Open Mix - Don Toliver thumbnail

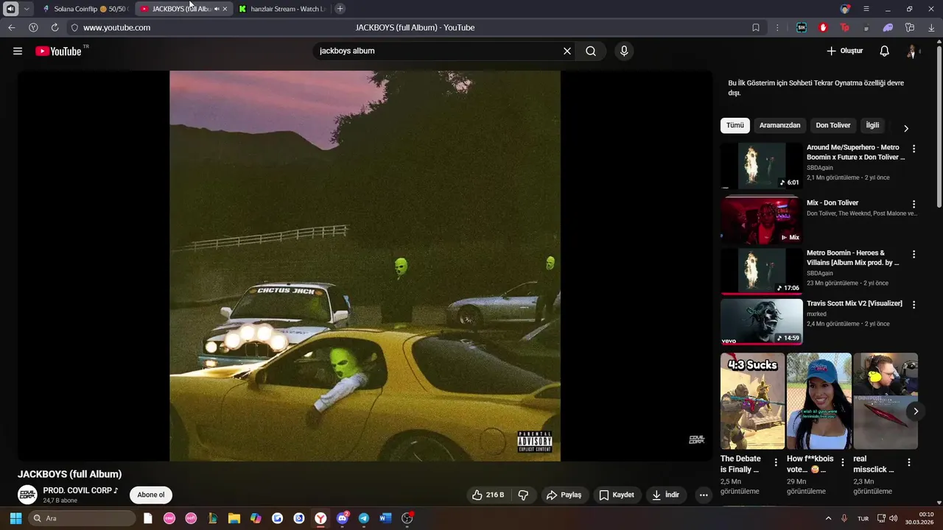[762, 219]
